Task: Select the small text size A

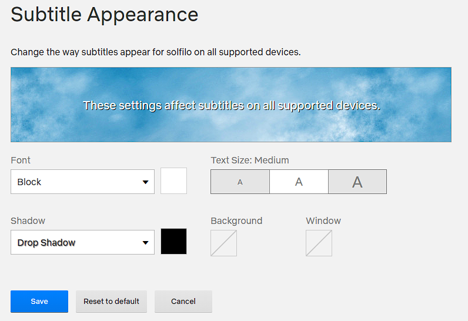Action: (x=240, y=182)
